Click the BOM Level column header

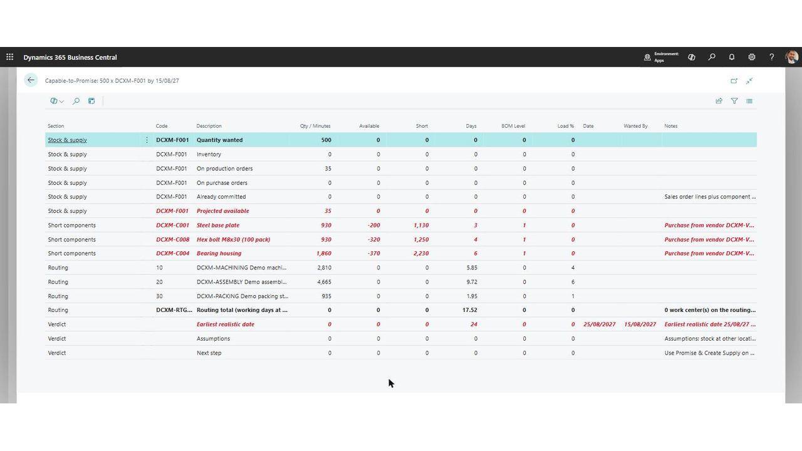513,126
